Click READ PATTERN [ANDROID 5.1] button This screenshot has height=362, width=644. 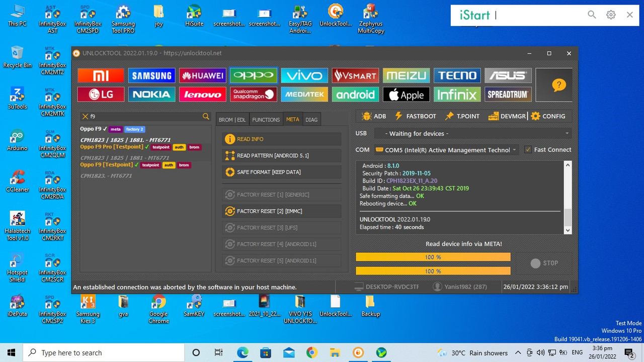tap(282, 156)
